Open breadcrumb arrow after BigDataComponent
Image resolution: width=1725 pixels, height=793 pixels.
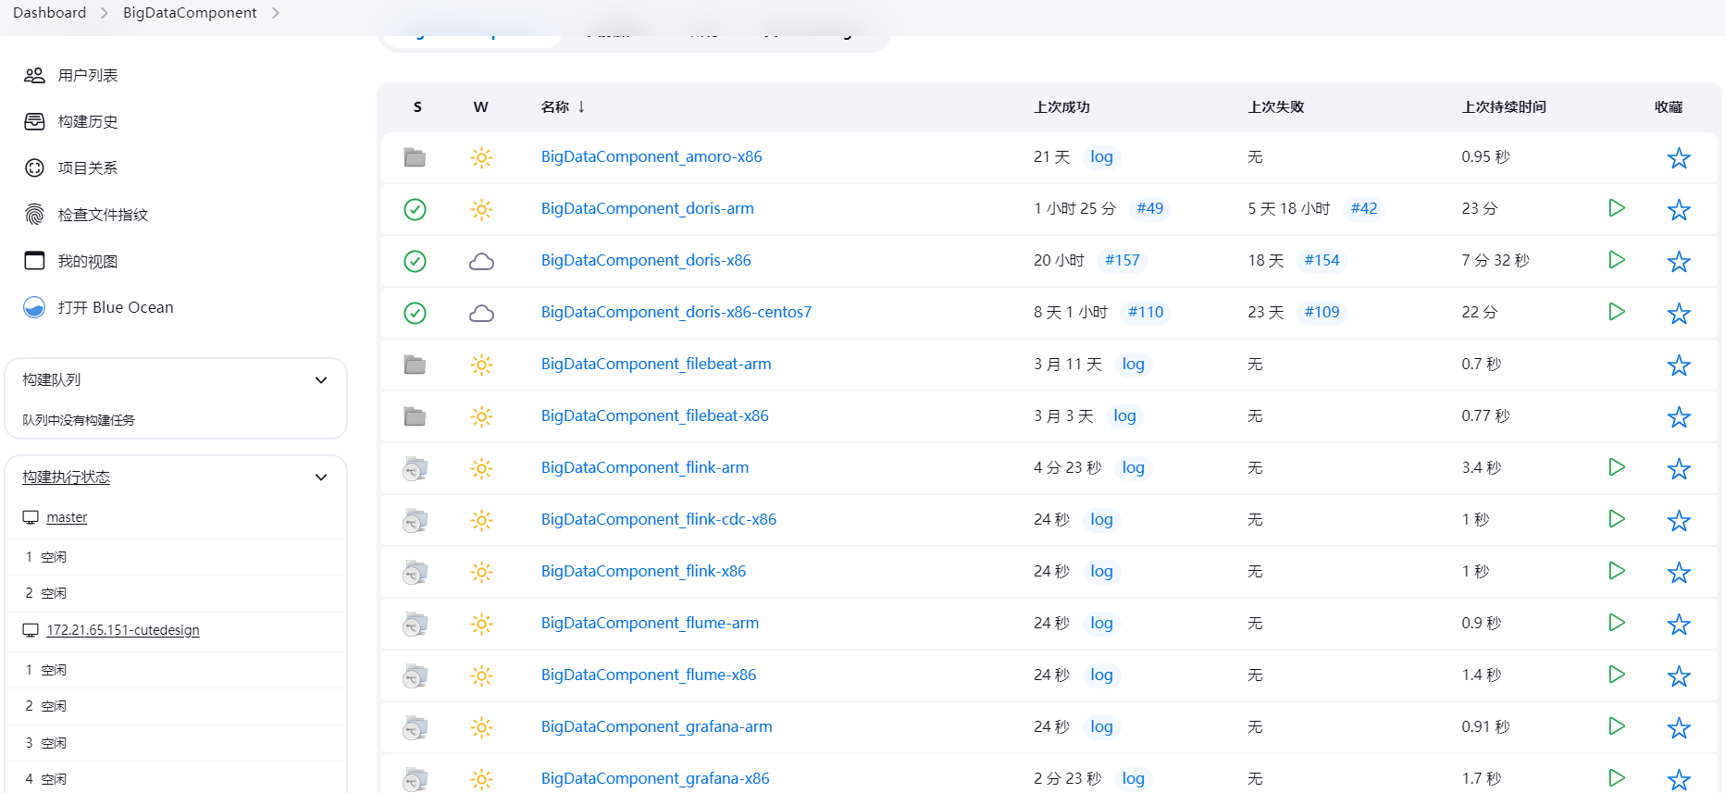coord(276,13)
